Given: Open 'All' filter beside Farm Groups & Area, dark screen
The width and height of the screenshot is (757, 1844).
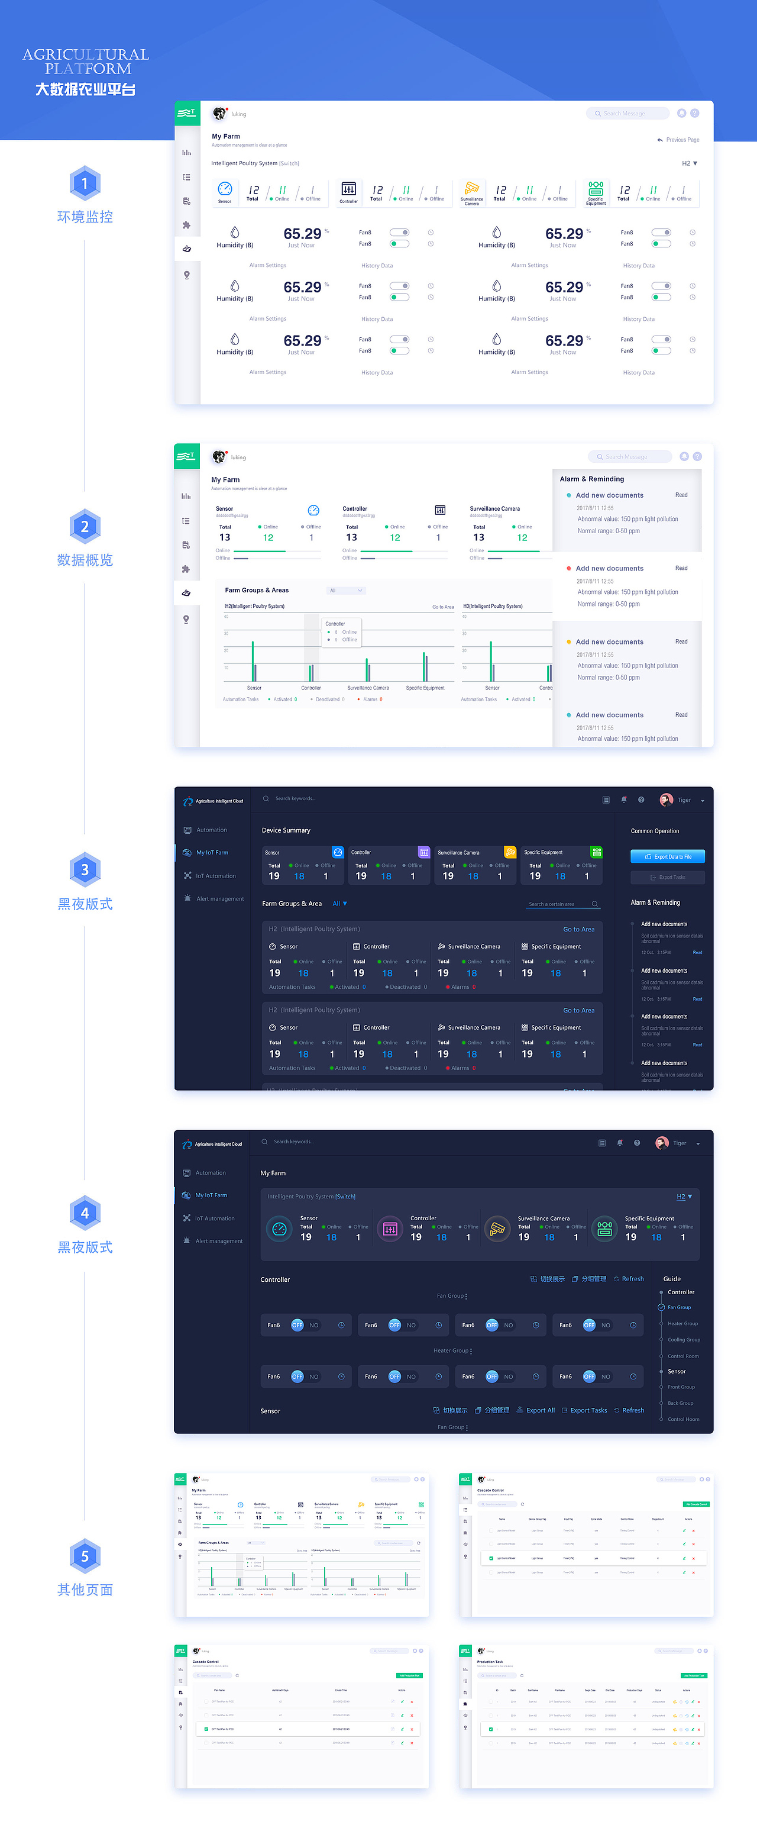Looking at the screenshot, I should (340, 904).
